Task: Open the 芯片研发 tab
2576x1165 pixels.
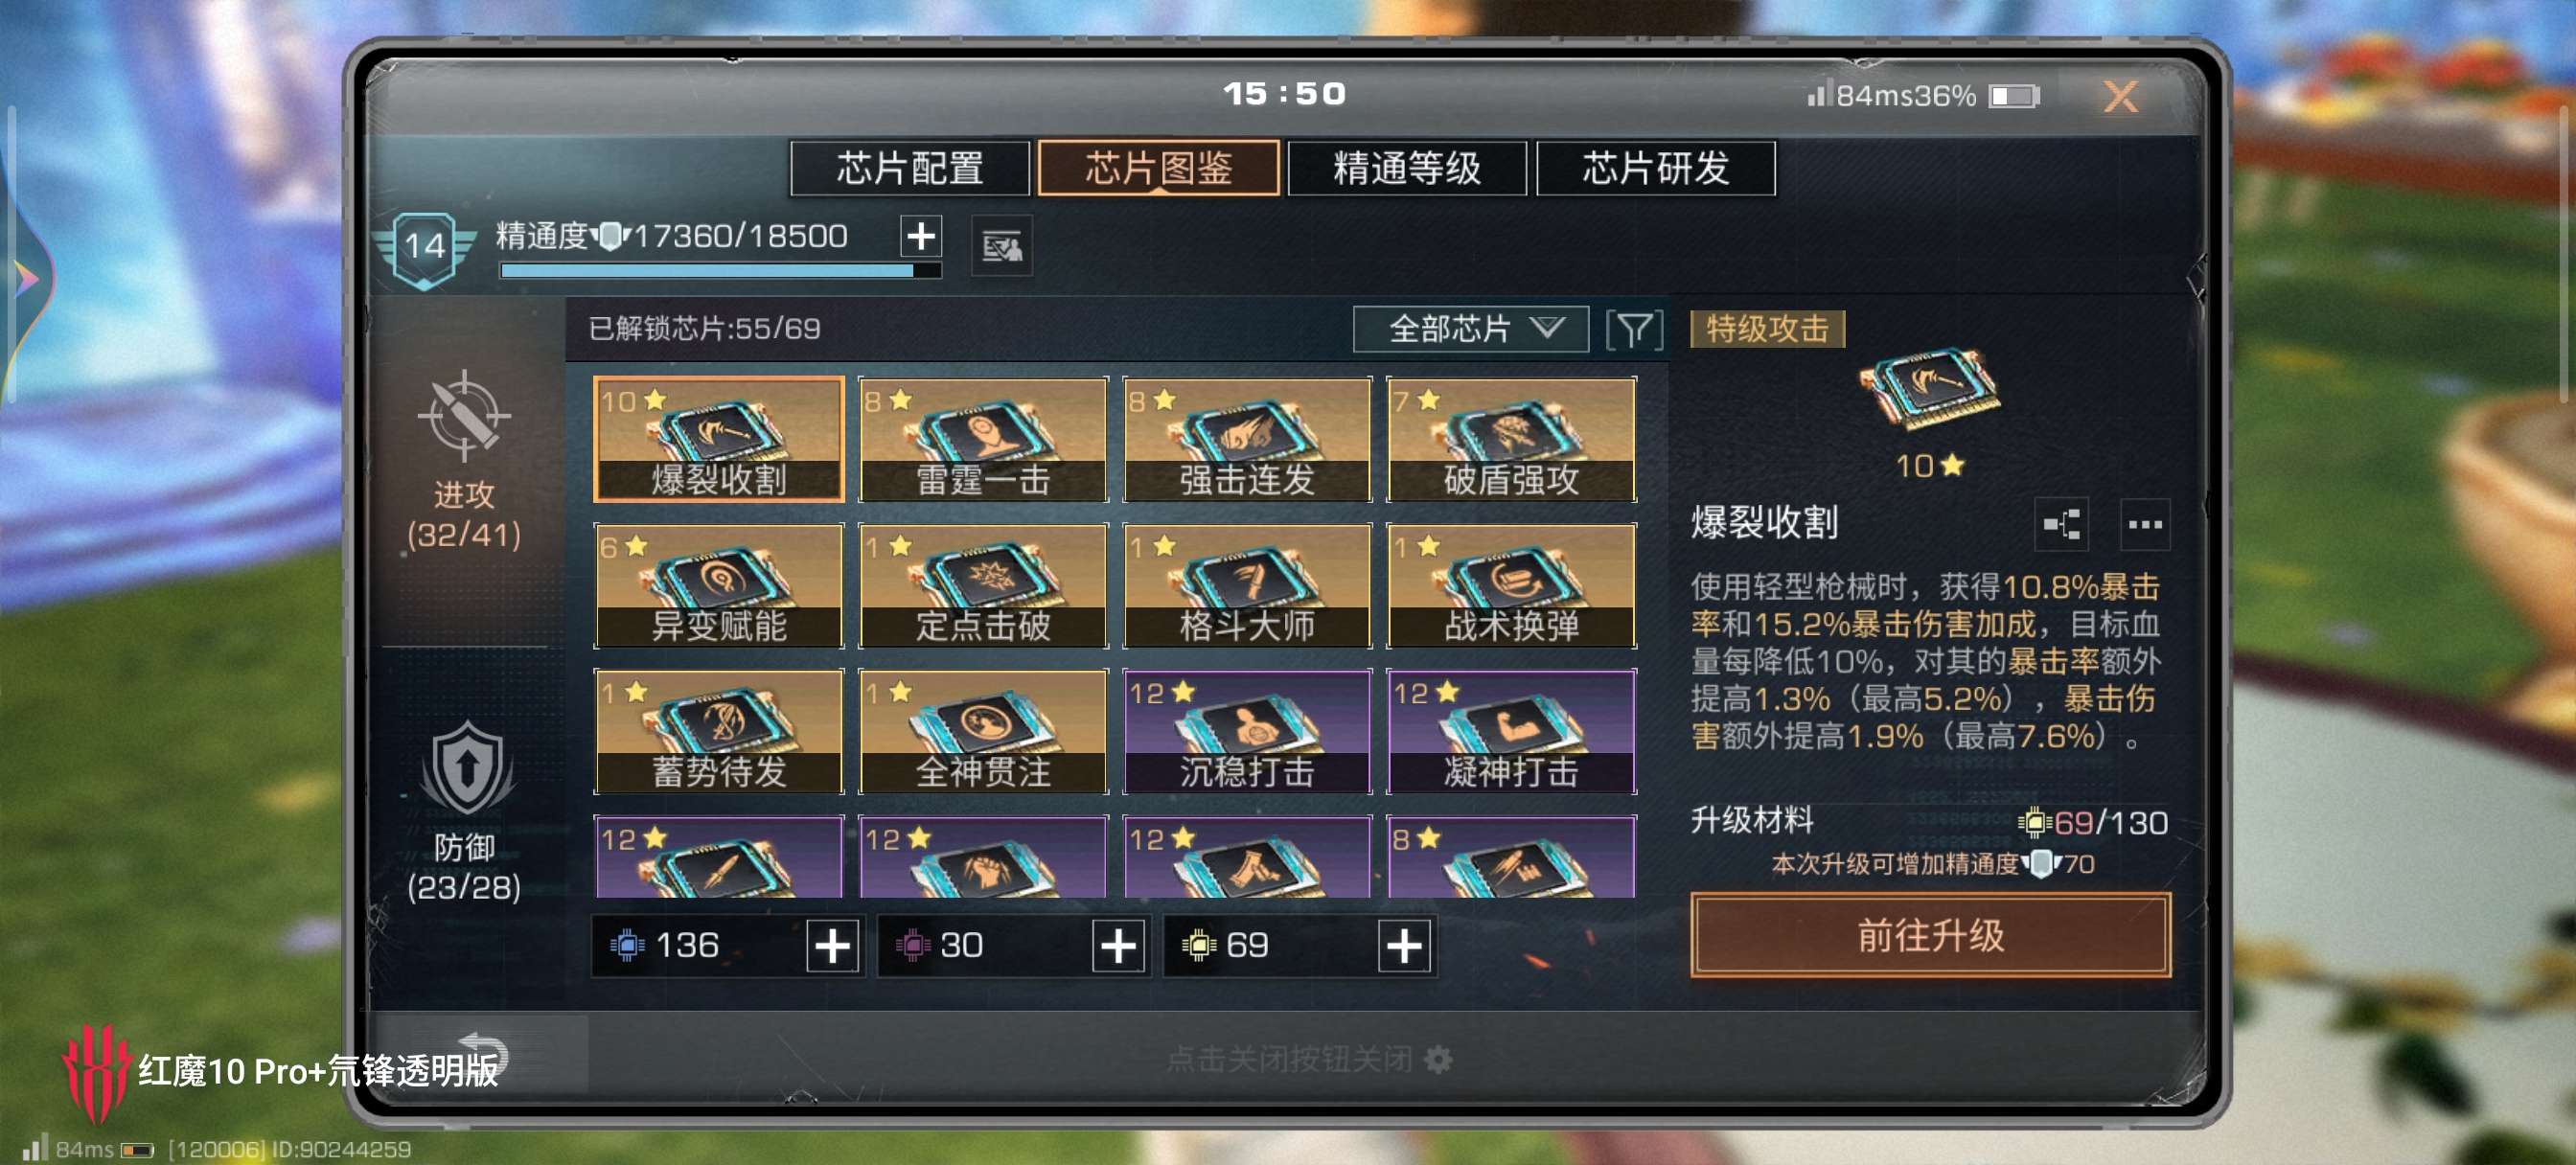Action: (1656, 168)
